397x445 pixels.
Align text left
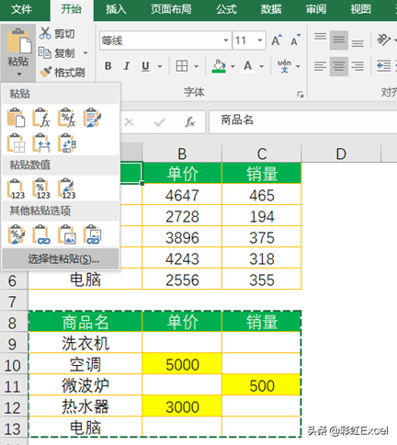[x=320, y=66]
